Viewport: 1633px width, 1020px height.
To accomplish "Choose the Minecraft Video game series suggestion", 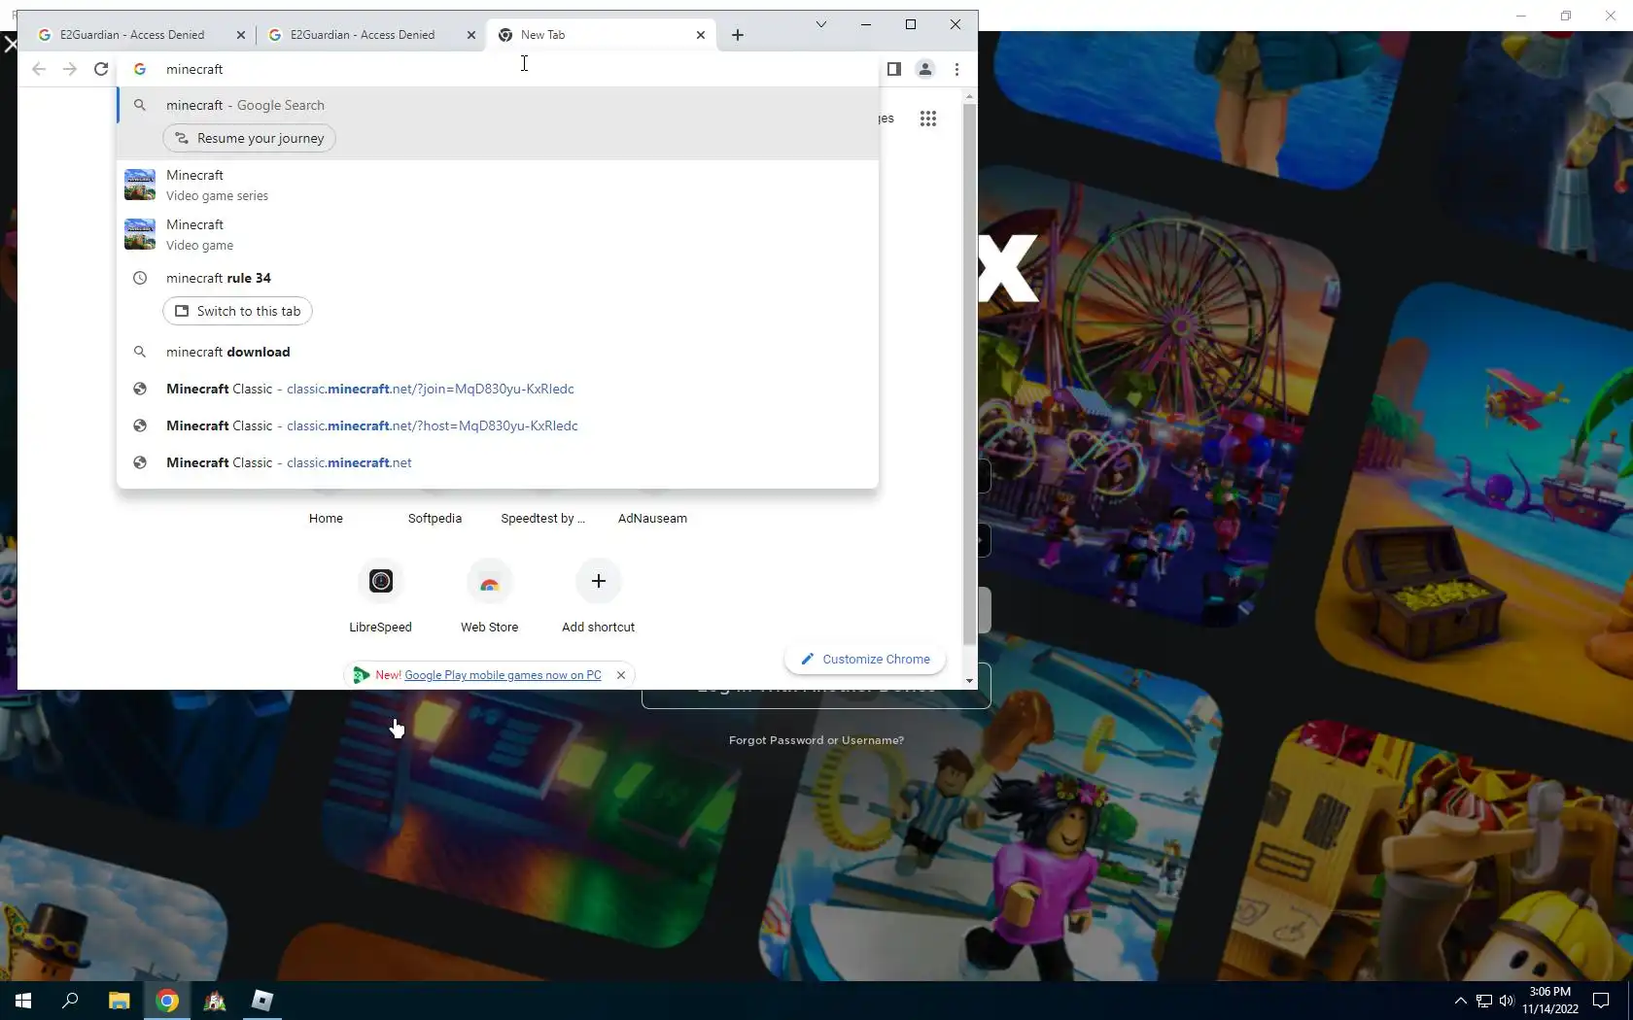I will tap(498, 185).
